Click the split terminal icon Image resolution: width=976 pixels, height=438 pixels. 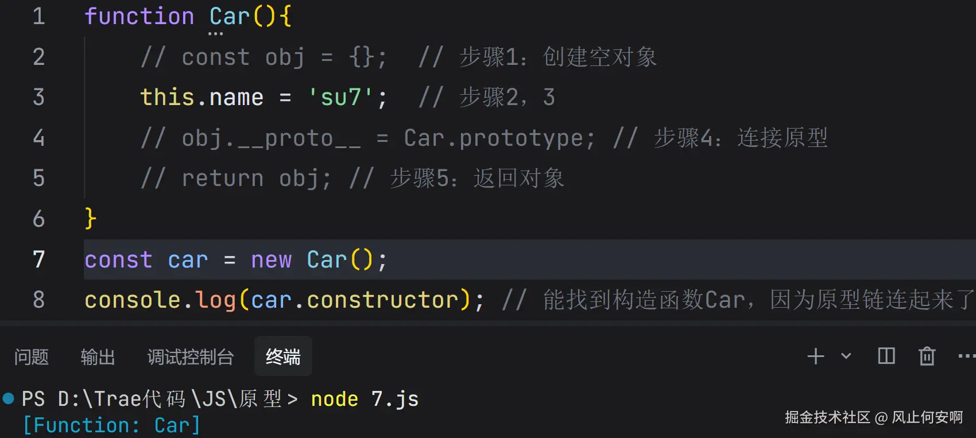[886, 356]
